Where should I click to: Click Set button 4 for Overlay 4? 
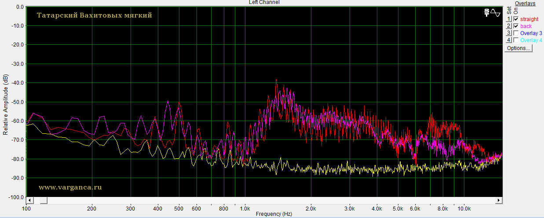509,40
